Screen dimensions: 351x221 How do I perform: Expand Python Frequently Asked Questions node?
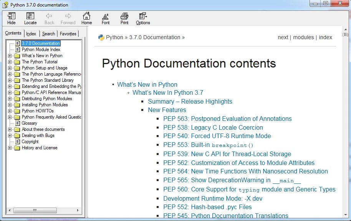(10, 117)
